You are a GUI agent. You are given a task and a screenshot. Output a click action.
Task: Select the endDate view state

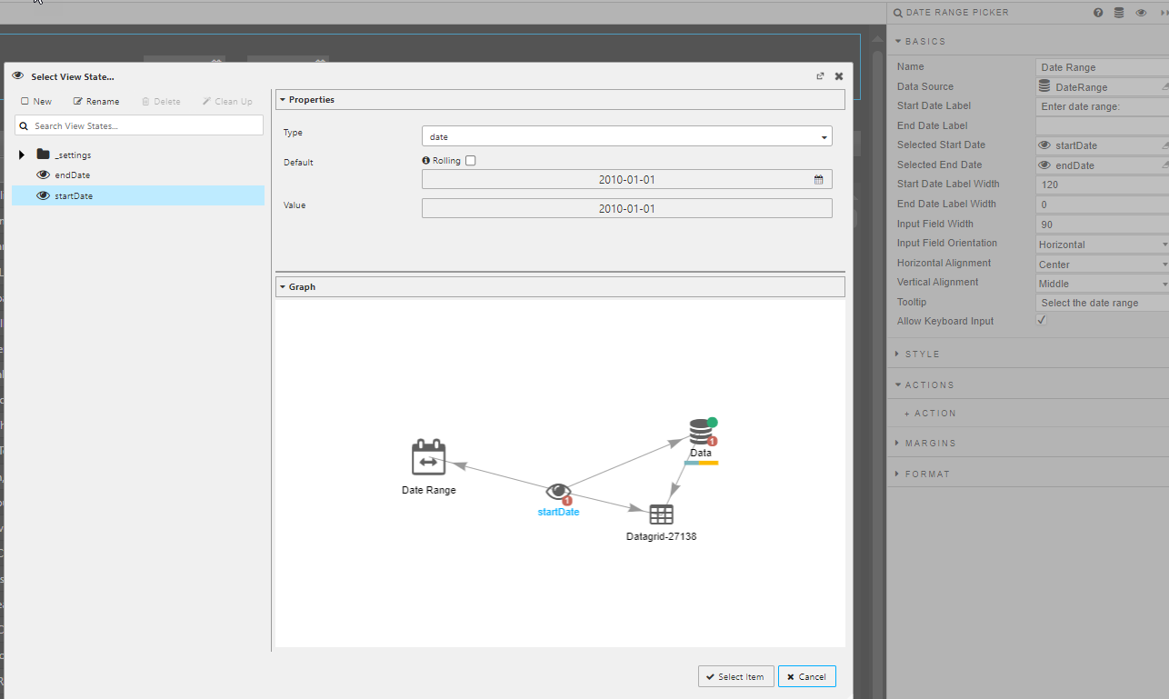[72, 175]
